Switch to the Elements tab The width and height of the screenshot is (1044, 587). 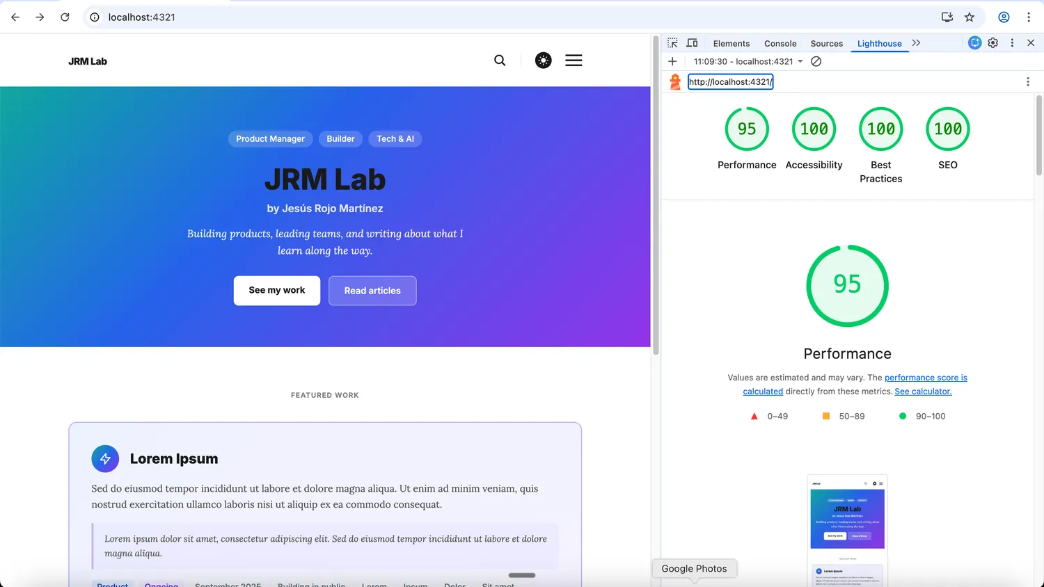(731, 43)
